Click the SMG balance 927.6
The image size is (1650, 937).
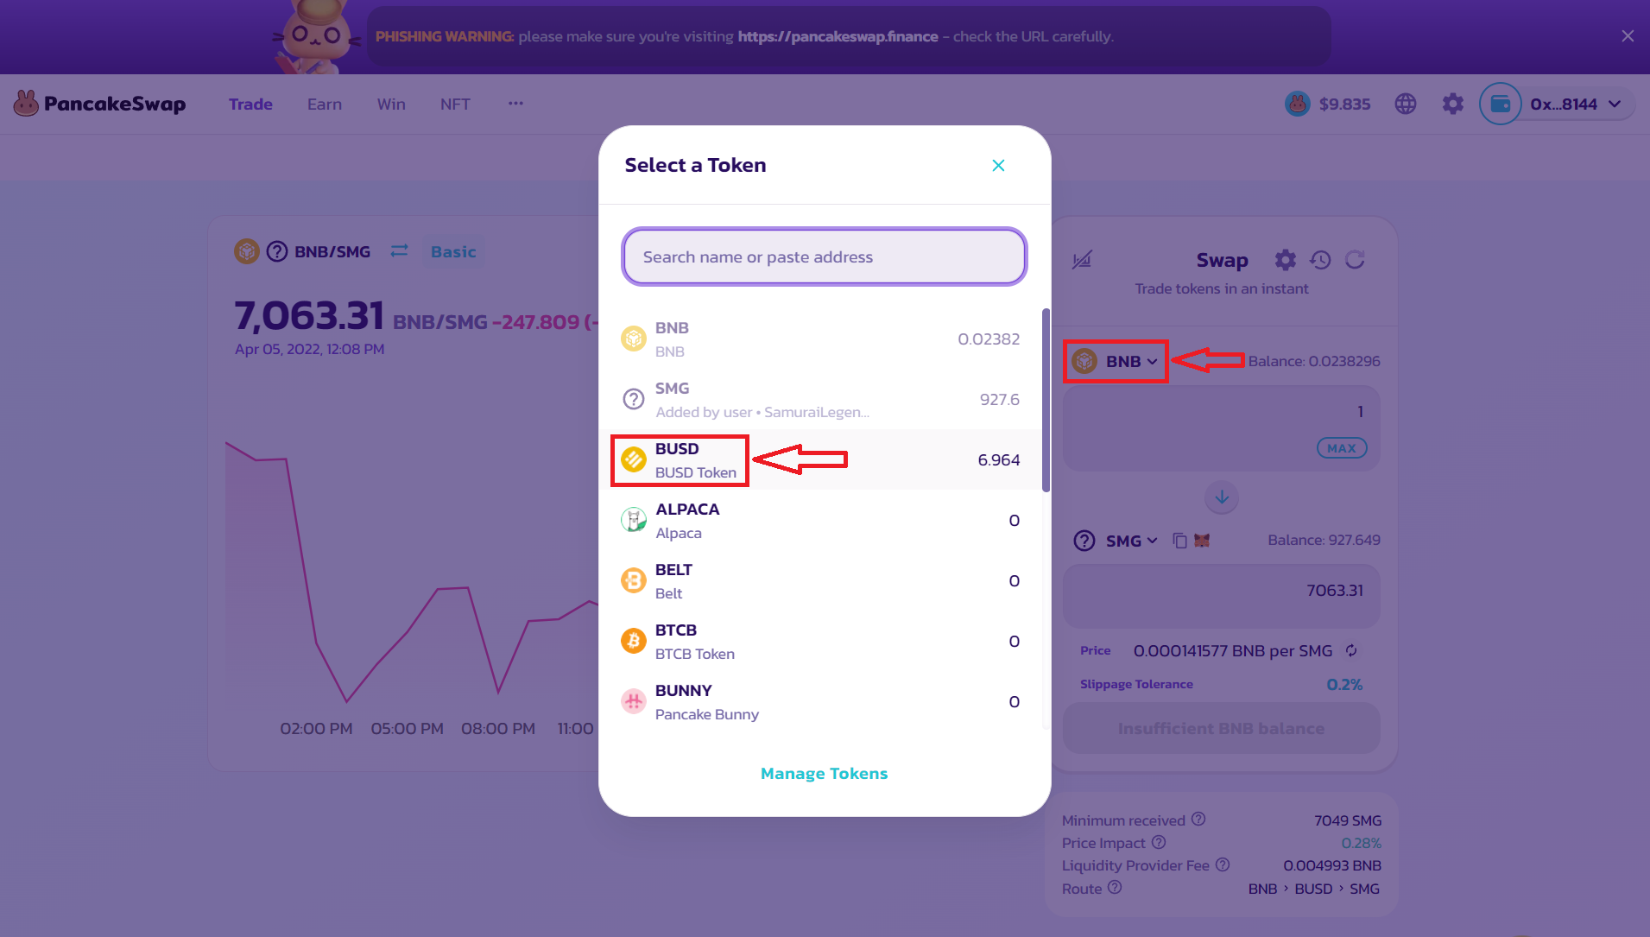click(x=999, y=399)
